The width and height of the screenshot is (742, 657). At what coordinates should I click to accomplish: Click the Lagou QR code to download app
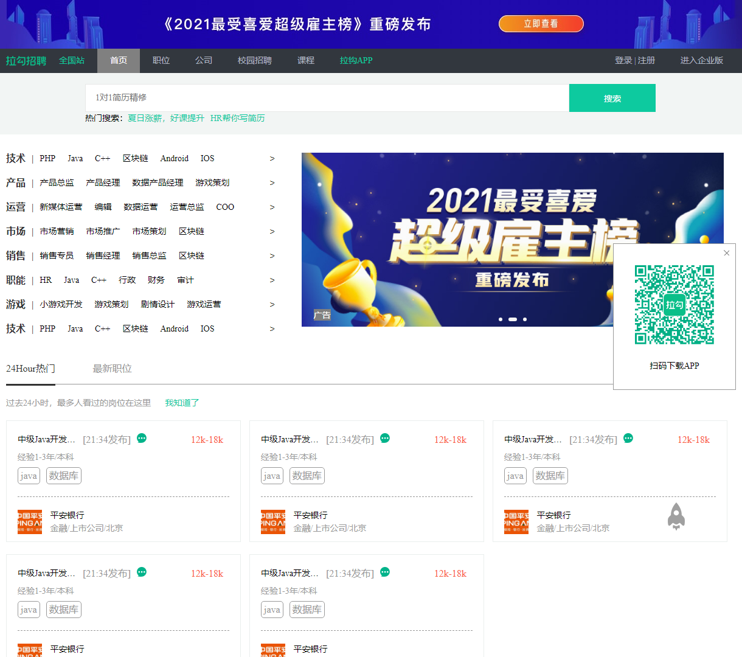click(x=674, y=304)
